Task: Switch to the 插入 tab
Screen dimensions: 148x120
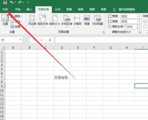Action: click(29, 9)
